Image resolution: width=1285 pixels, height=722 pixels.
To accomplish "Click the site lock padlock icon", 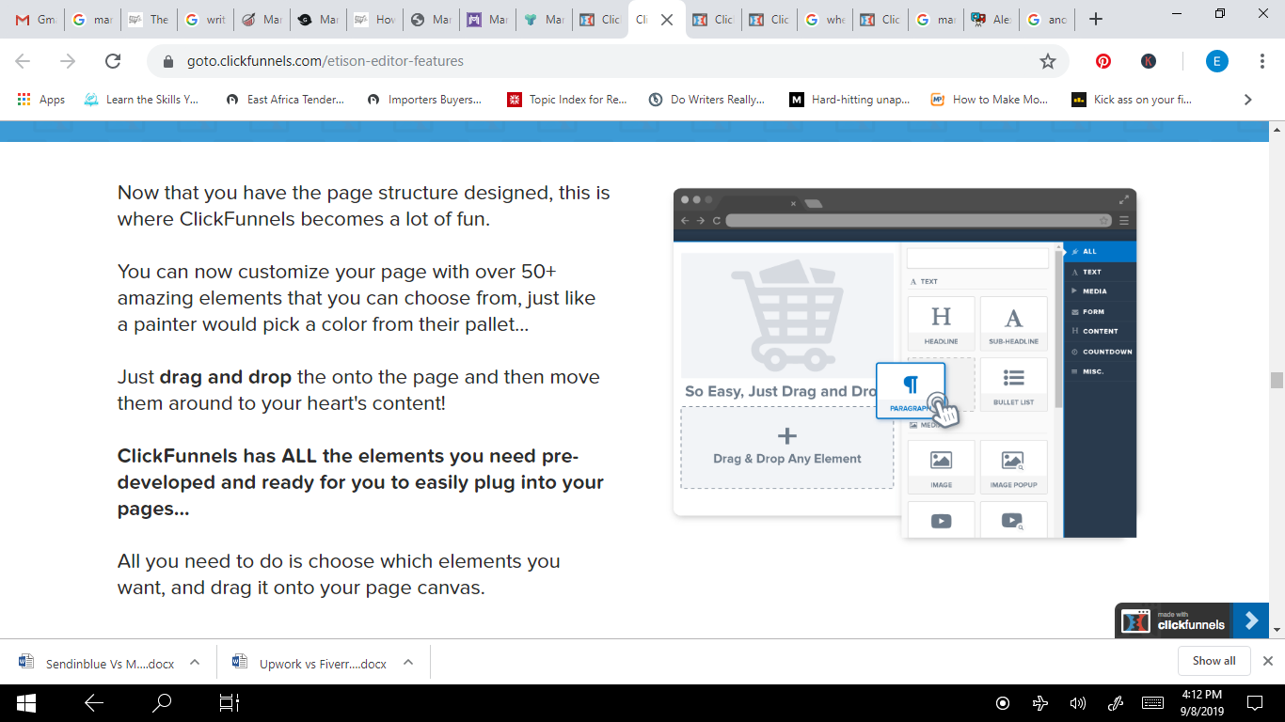I will tap(169, 61).
